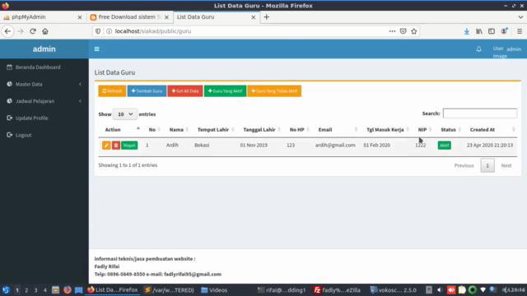Go to Next page of table
The height and width of the screenshot is (296, 527).
click(506, 165)
